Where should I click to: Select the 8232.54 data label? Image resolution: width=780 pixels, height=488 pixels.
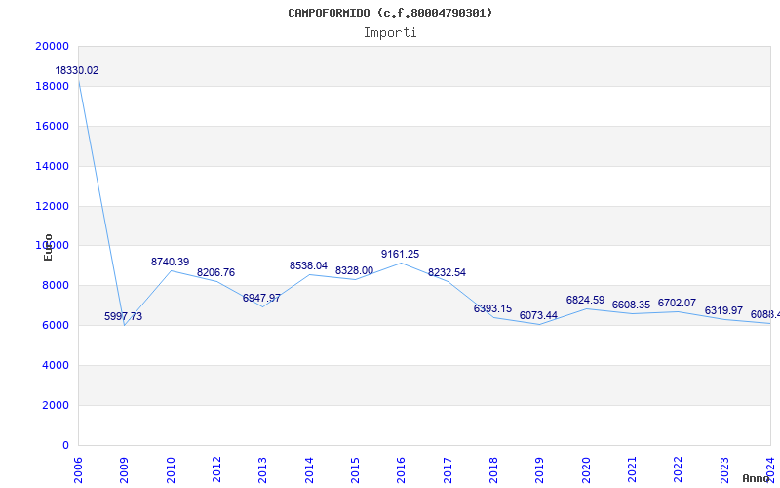point(447,273)
